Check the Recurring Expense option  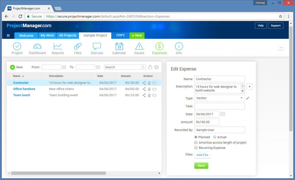pyautogui.click(x=196, y=148)
